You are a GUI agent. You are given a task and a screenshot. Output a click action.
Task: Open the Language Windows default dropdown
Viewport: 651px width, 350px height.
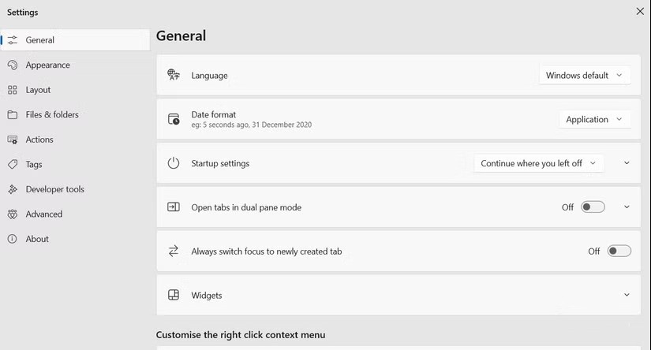[x=584, y=76]
